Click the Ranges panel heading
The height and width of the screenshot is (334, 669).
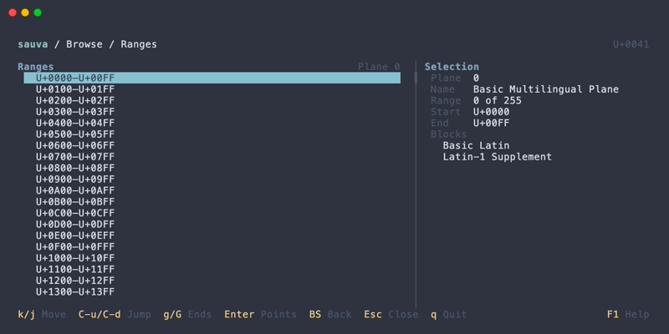(x=36, y=67)
